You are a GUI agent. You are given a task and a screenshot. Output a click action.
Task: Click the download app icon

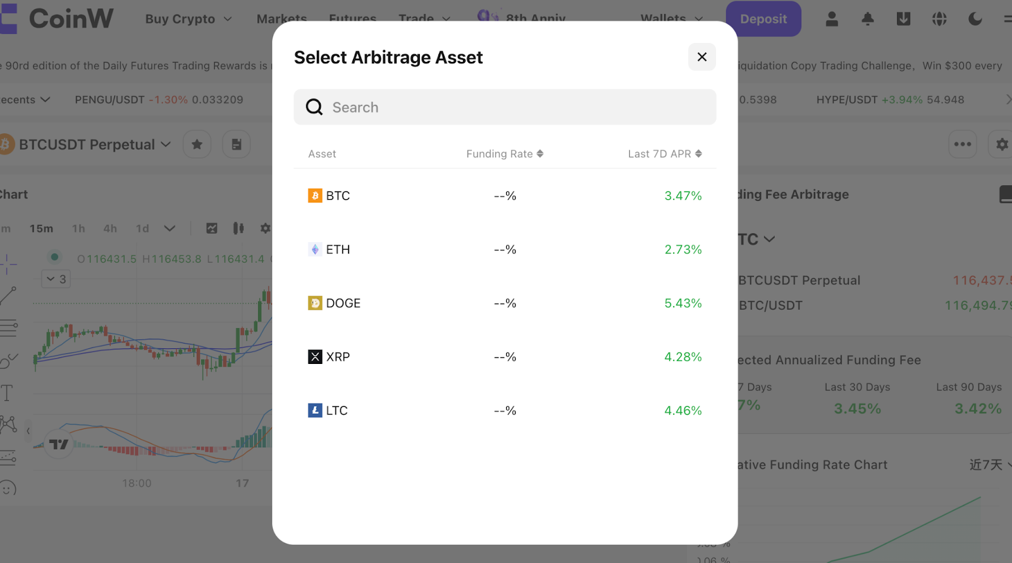903,19
